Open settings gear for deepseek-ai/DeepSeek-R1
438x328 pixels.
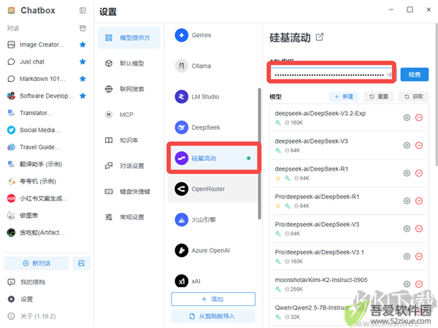pos(407,173)
